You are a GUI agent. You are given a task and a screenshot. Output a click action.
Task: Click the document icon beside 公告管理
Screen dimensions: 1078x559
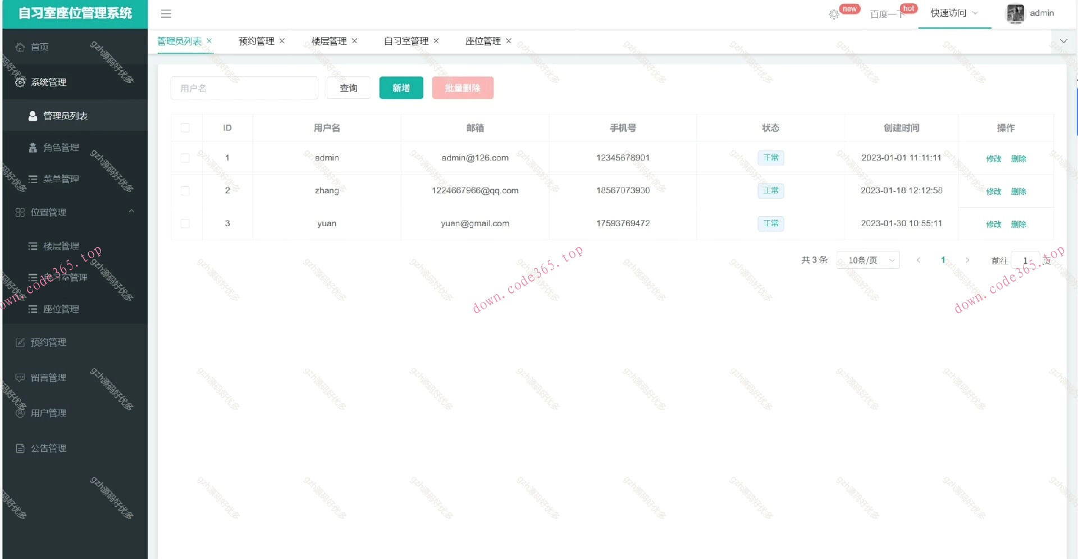pos(20,448)
